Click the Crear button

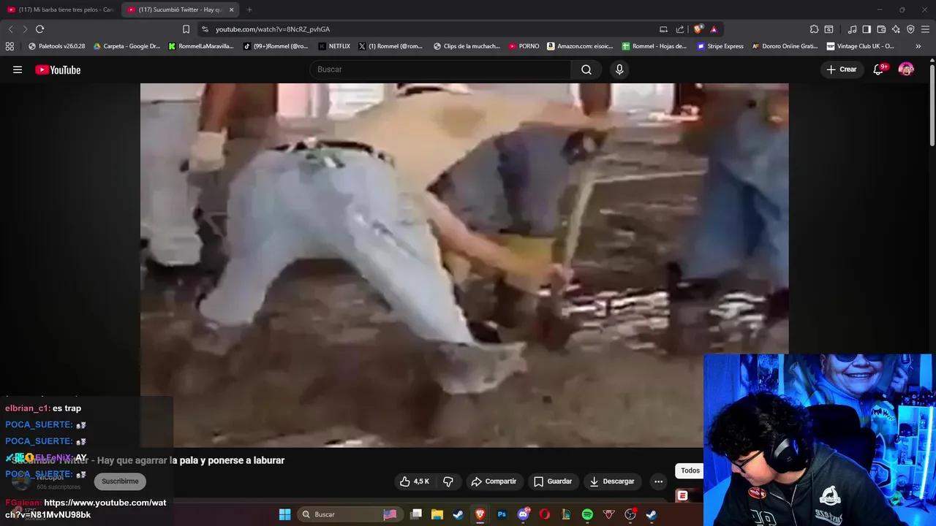[x=841, y=69]
